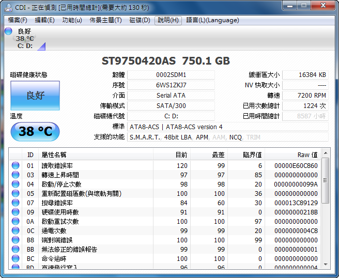Click raw value 00000E60C860
Viewport: 339px width, 278px height.
tap(296, 165)
